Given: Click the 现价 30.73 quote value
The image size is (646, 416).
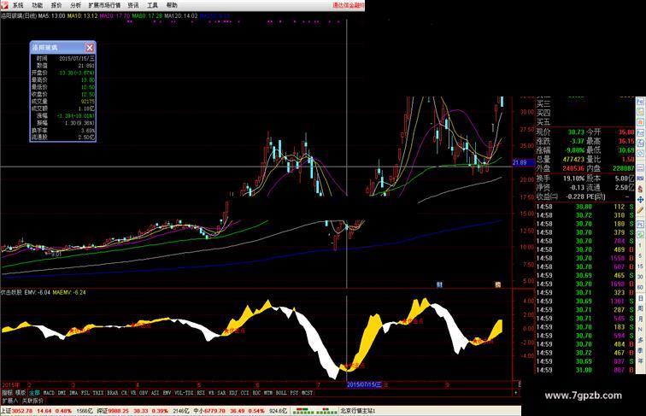Looking at the screenshot, I should click(576, 132).
